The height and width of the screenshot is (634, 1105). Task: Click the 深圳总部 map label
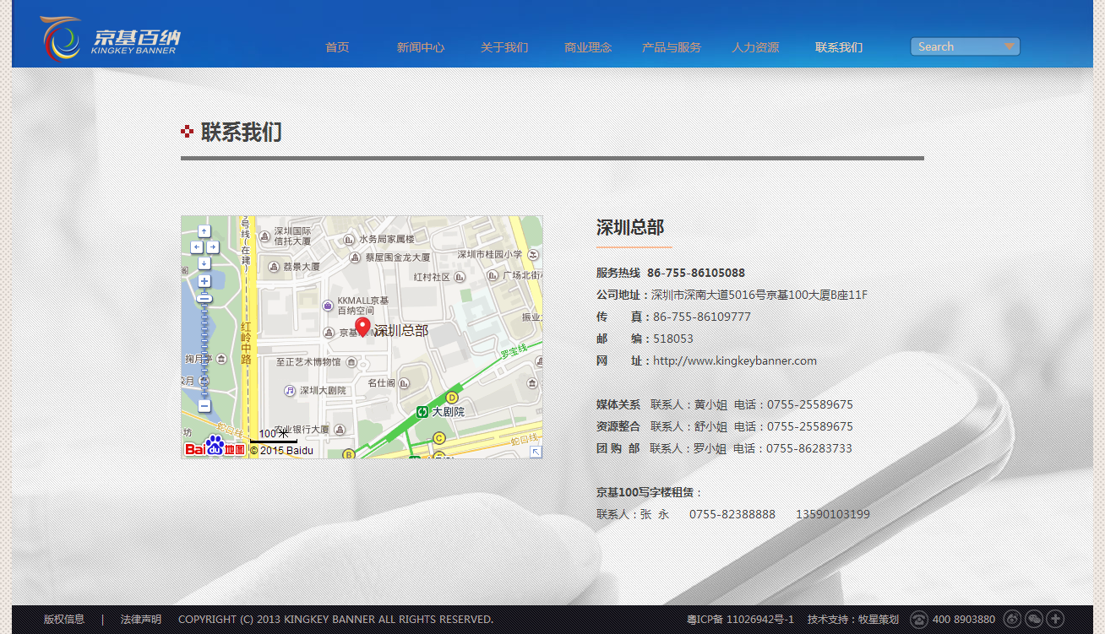point(401,331)
